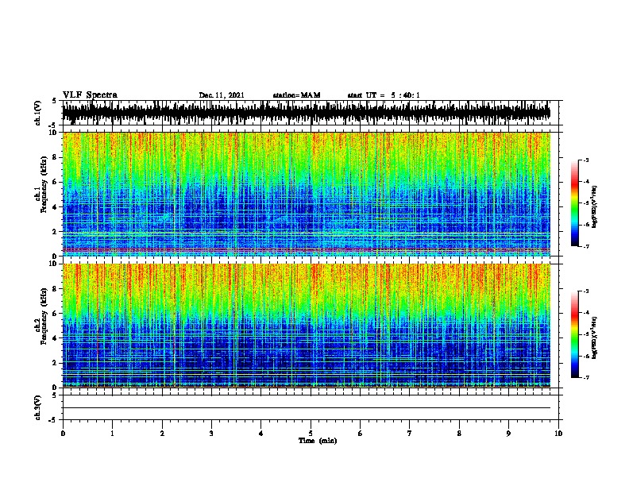Click the ch.1 spectrogram "8" kHz tick label
This screenshot has width=629, height=486.
55,157
